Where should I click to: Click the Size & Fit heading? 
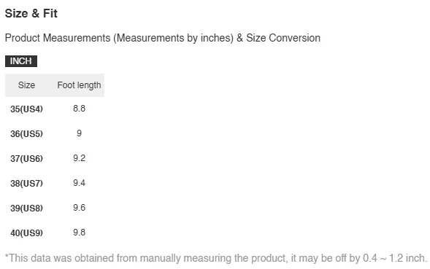(31, 13)
